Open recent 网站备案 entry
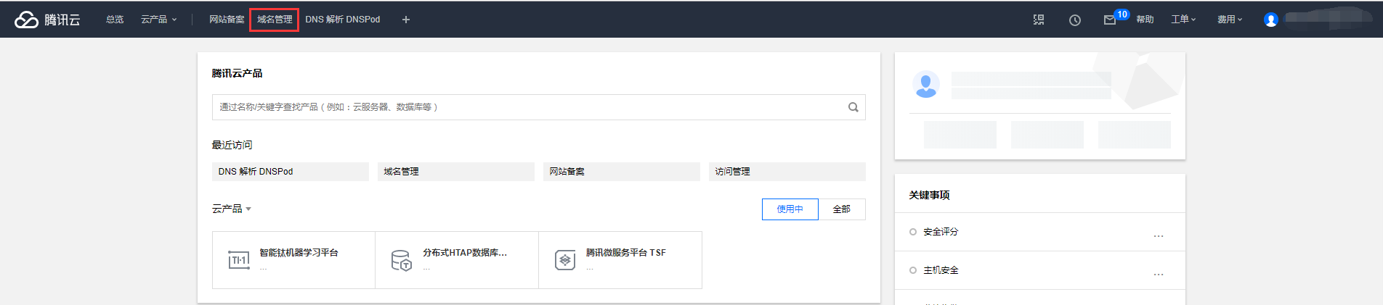 [622, 172]
